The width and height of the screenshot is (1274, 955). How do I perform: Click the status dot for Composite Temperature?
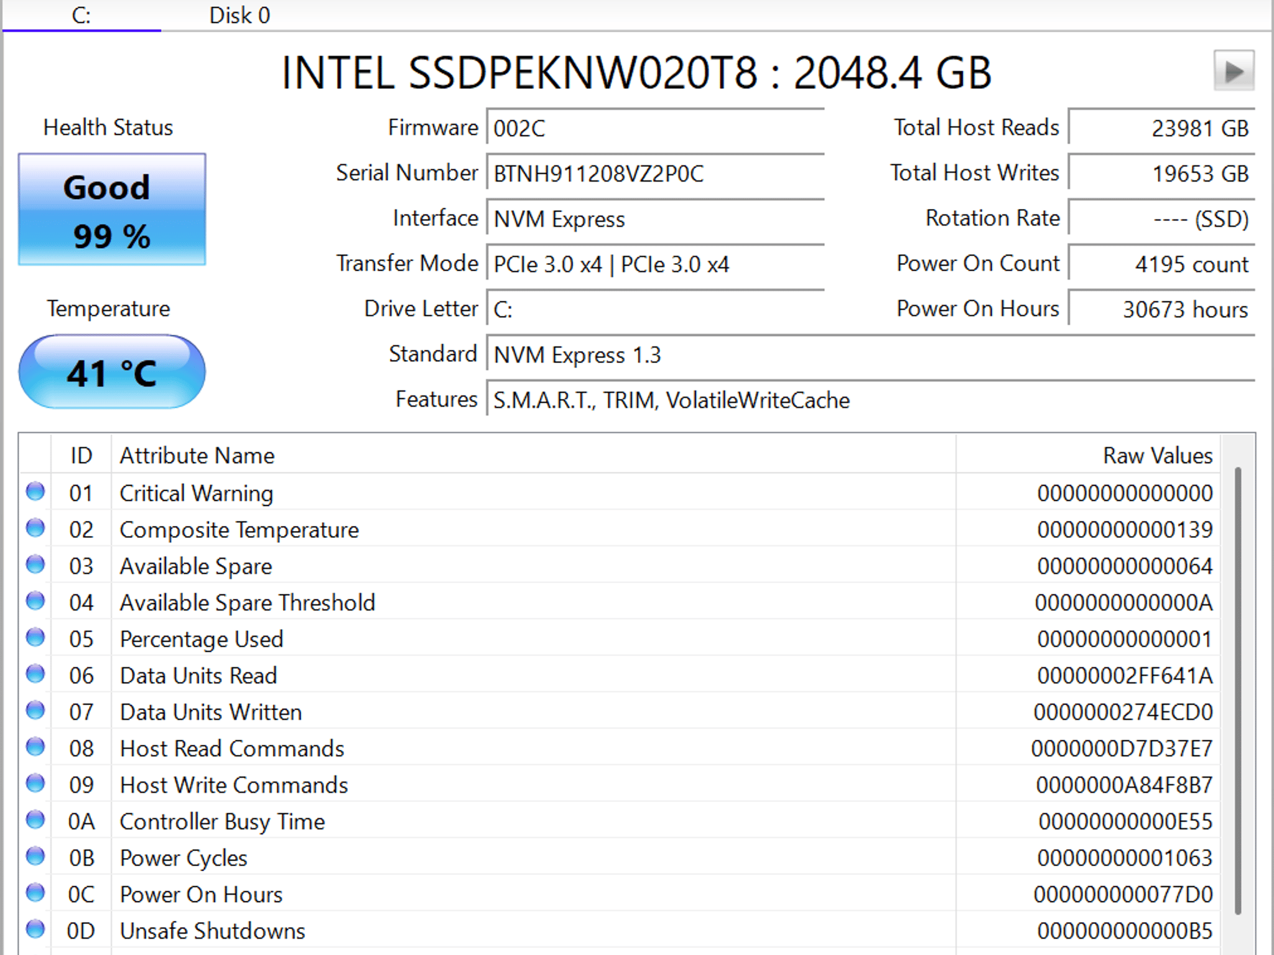[35, 528]
